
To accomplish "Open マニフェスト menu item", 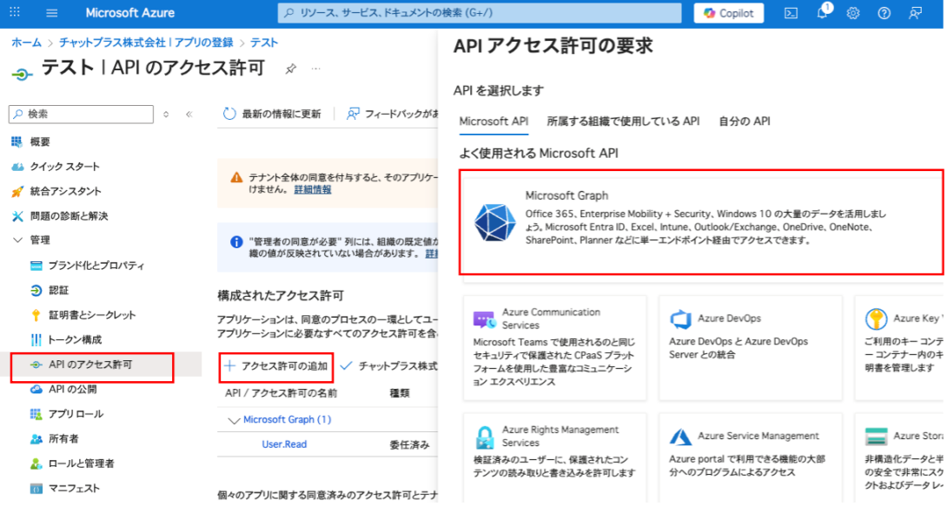I will point(74,488).
